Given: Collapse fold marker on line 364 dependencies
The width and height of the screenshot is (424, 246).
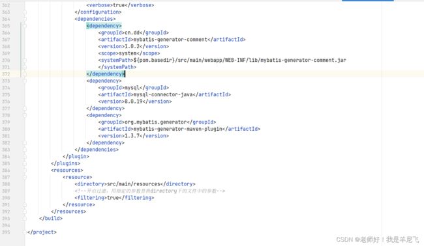Looking at the screenshot, I should (25, 19).
